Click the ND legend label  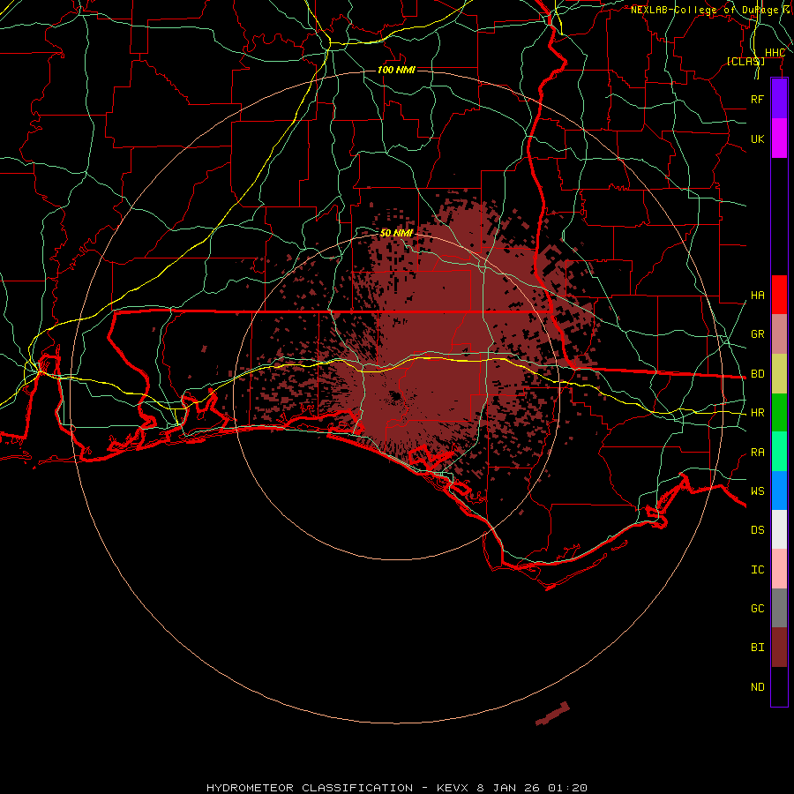(758, 687)
